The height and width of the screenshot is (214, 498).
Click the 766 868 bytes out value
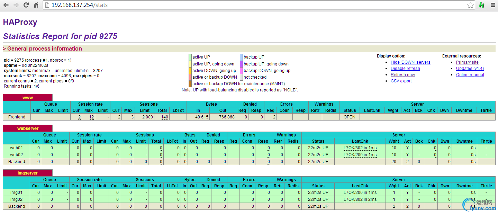point(226,117)
